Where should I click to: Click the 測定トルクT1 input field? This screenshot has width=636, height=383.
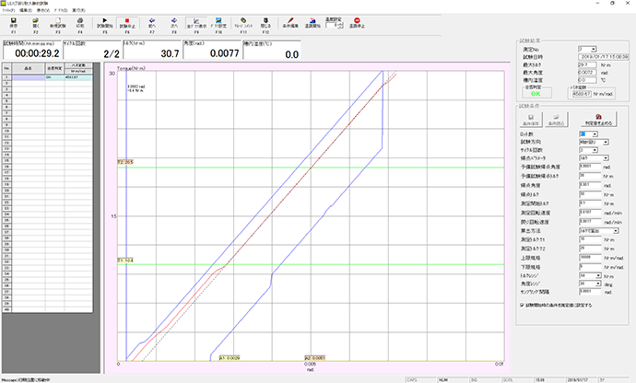pyautogui.click(x=590, y=239)
